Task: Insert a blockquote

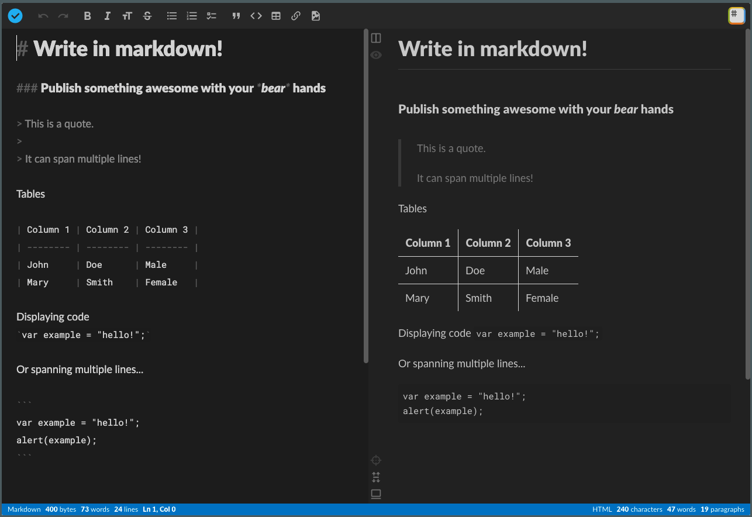Action: tap(236, 16)
